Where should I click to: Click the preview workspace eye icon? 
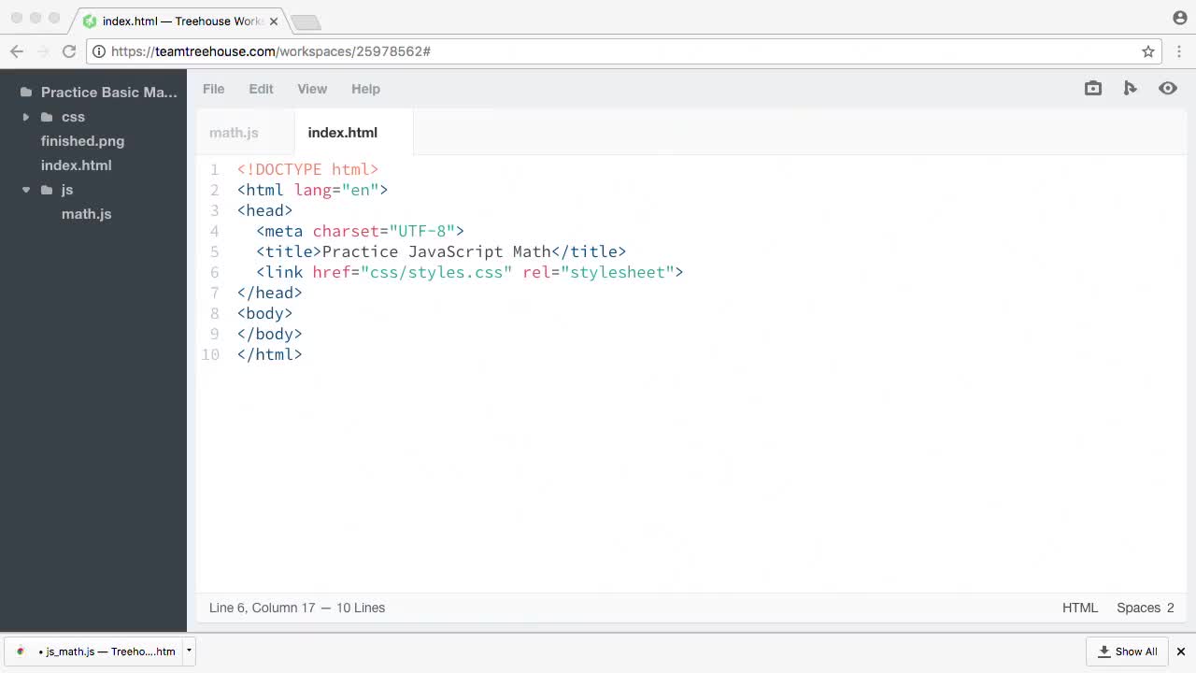[x=1167, y=88]
